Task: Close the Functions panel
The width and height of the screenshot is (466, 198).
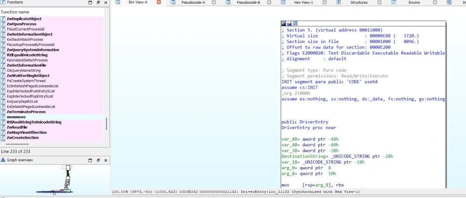Action: 106,2
